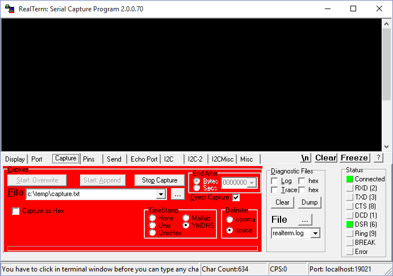Browse for diagnostic file with ... button
Screen dimensions: 393x276
(x=305, y=219)
